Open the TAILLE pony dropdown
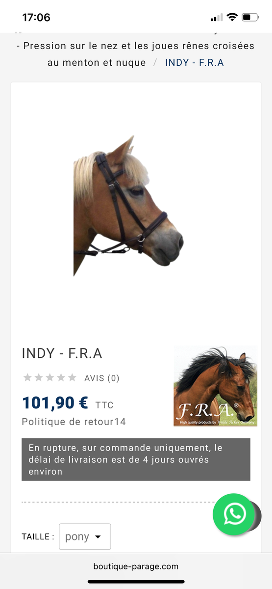The width and height of the screenshot is (272, 589). coord(85,536)
